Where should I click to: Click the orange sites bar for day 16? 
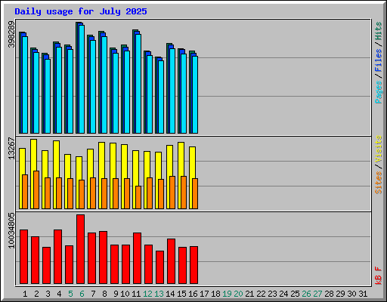tap(195, 193)
